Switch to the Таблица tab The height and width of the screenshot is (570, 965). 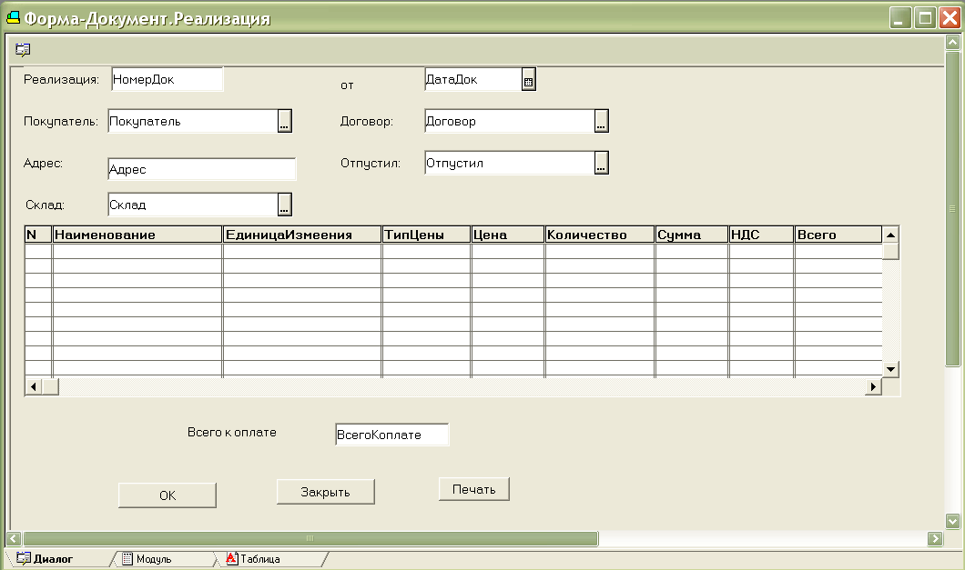click(259, 559)
